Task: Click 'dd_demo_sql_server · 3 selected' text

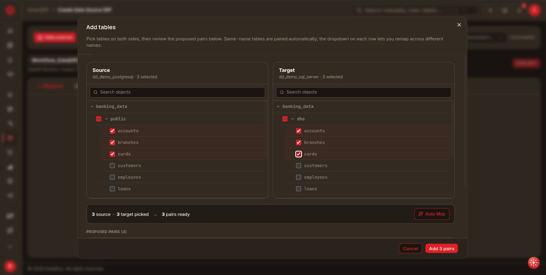Action: [x=311, y=77]
